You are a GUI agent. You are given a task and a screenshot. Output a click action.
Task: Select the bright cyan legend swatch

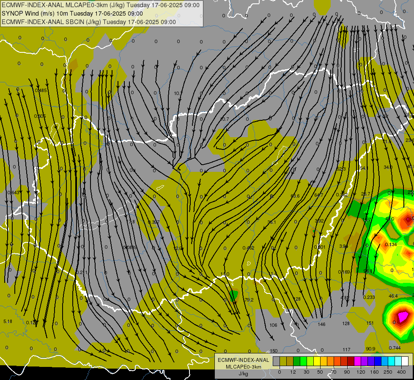391,361
